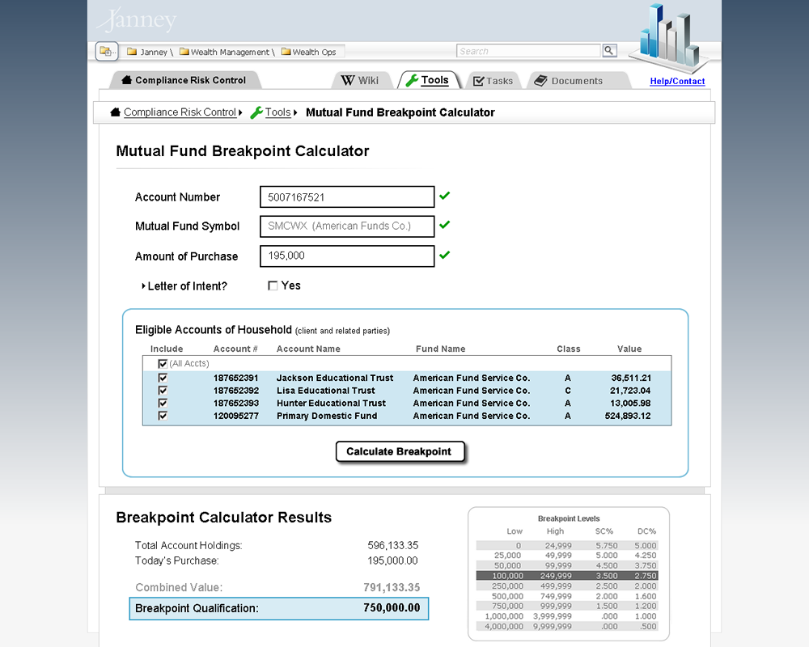Expand the Tools breadcrumb arrow

[x=294, y=112]
